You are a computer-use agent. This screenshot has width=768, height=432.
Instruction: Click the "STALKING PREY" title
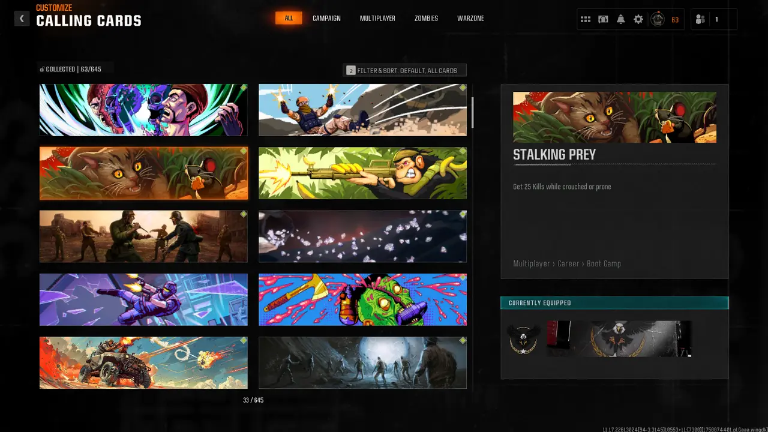point(554,155)
